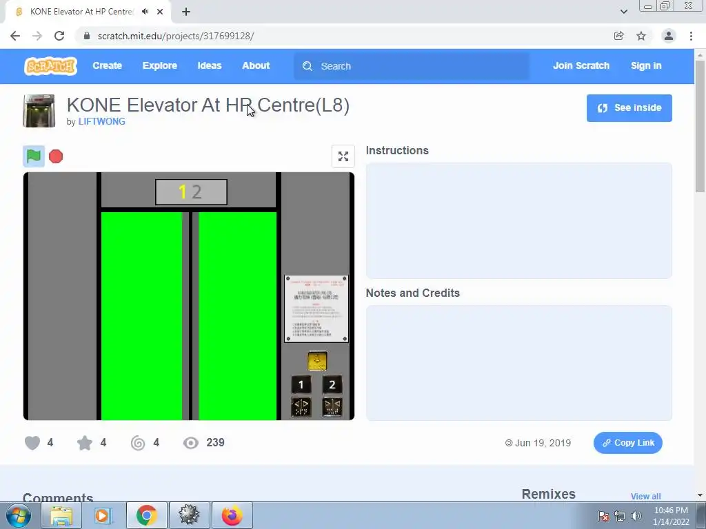706x529 pixels.
Task: Open File Explorer from taskbar
Action: pos(61,515)
